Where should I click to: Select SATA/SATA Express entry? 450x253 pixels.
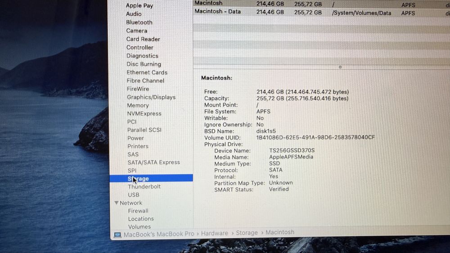tap(153, 162)
